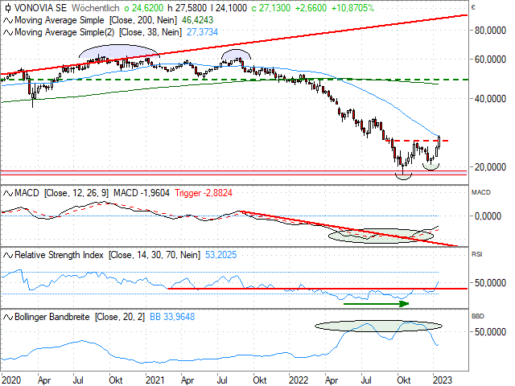Viewport: 515px width, 386px height.
Task: Select the VONOVIA SE chart title
Action: (40, 8)
